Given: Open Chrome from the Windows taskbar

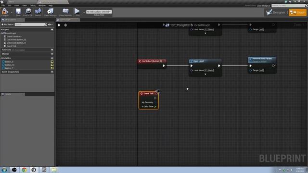Looking at the screenshot, I should pyautogui.click(x=24, y=170).
